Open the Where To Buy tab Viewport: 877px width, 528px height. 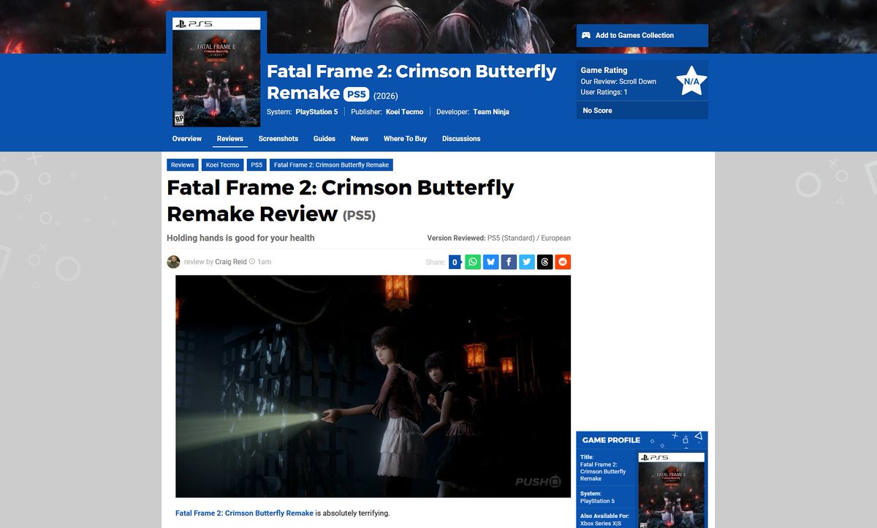click(405, 139)
